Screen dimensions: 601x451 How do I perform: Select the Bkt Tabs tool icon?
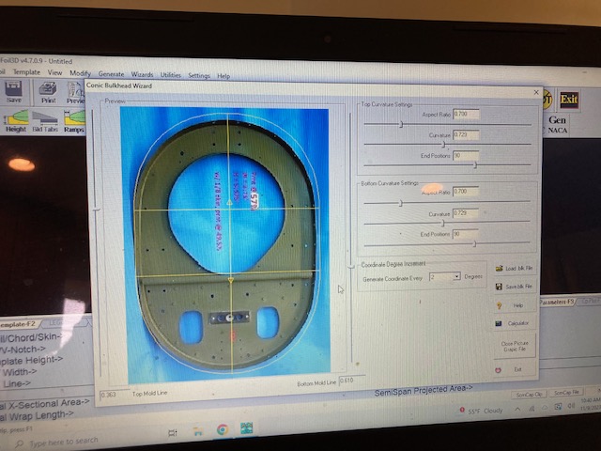(x=45, y=121)
